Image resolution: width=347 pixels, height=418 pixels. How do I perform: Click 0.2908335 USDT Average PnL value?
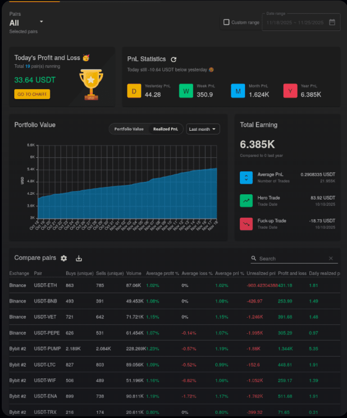coord(318,175)
